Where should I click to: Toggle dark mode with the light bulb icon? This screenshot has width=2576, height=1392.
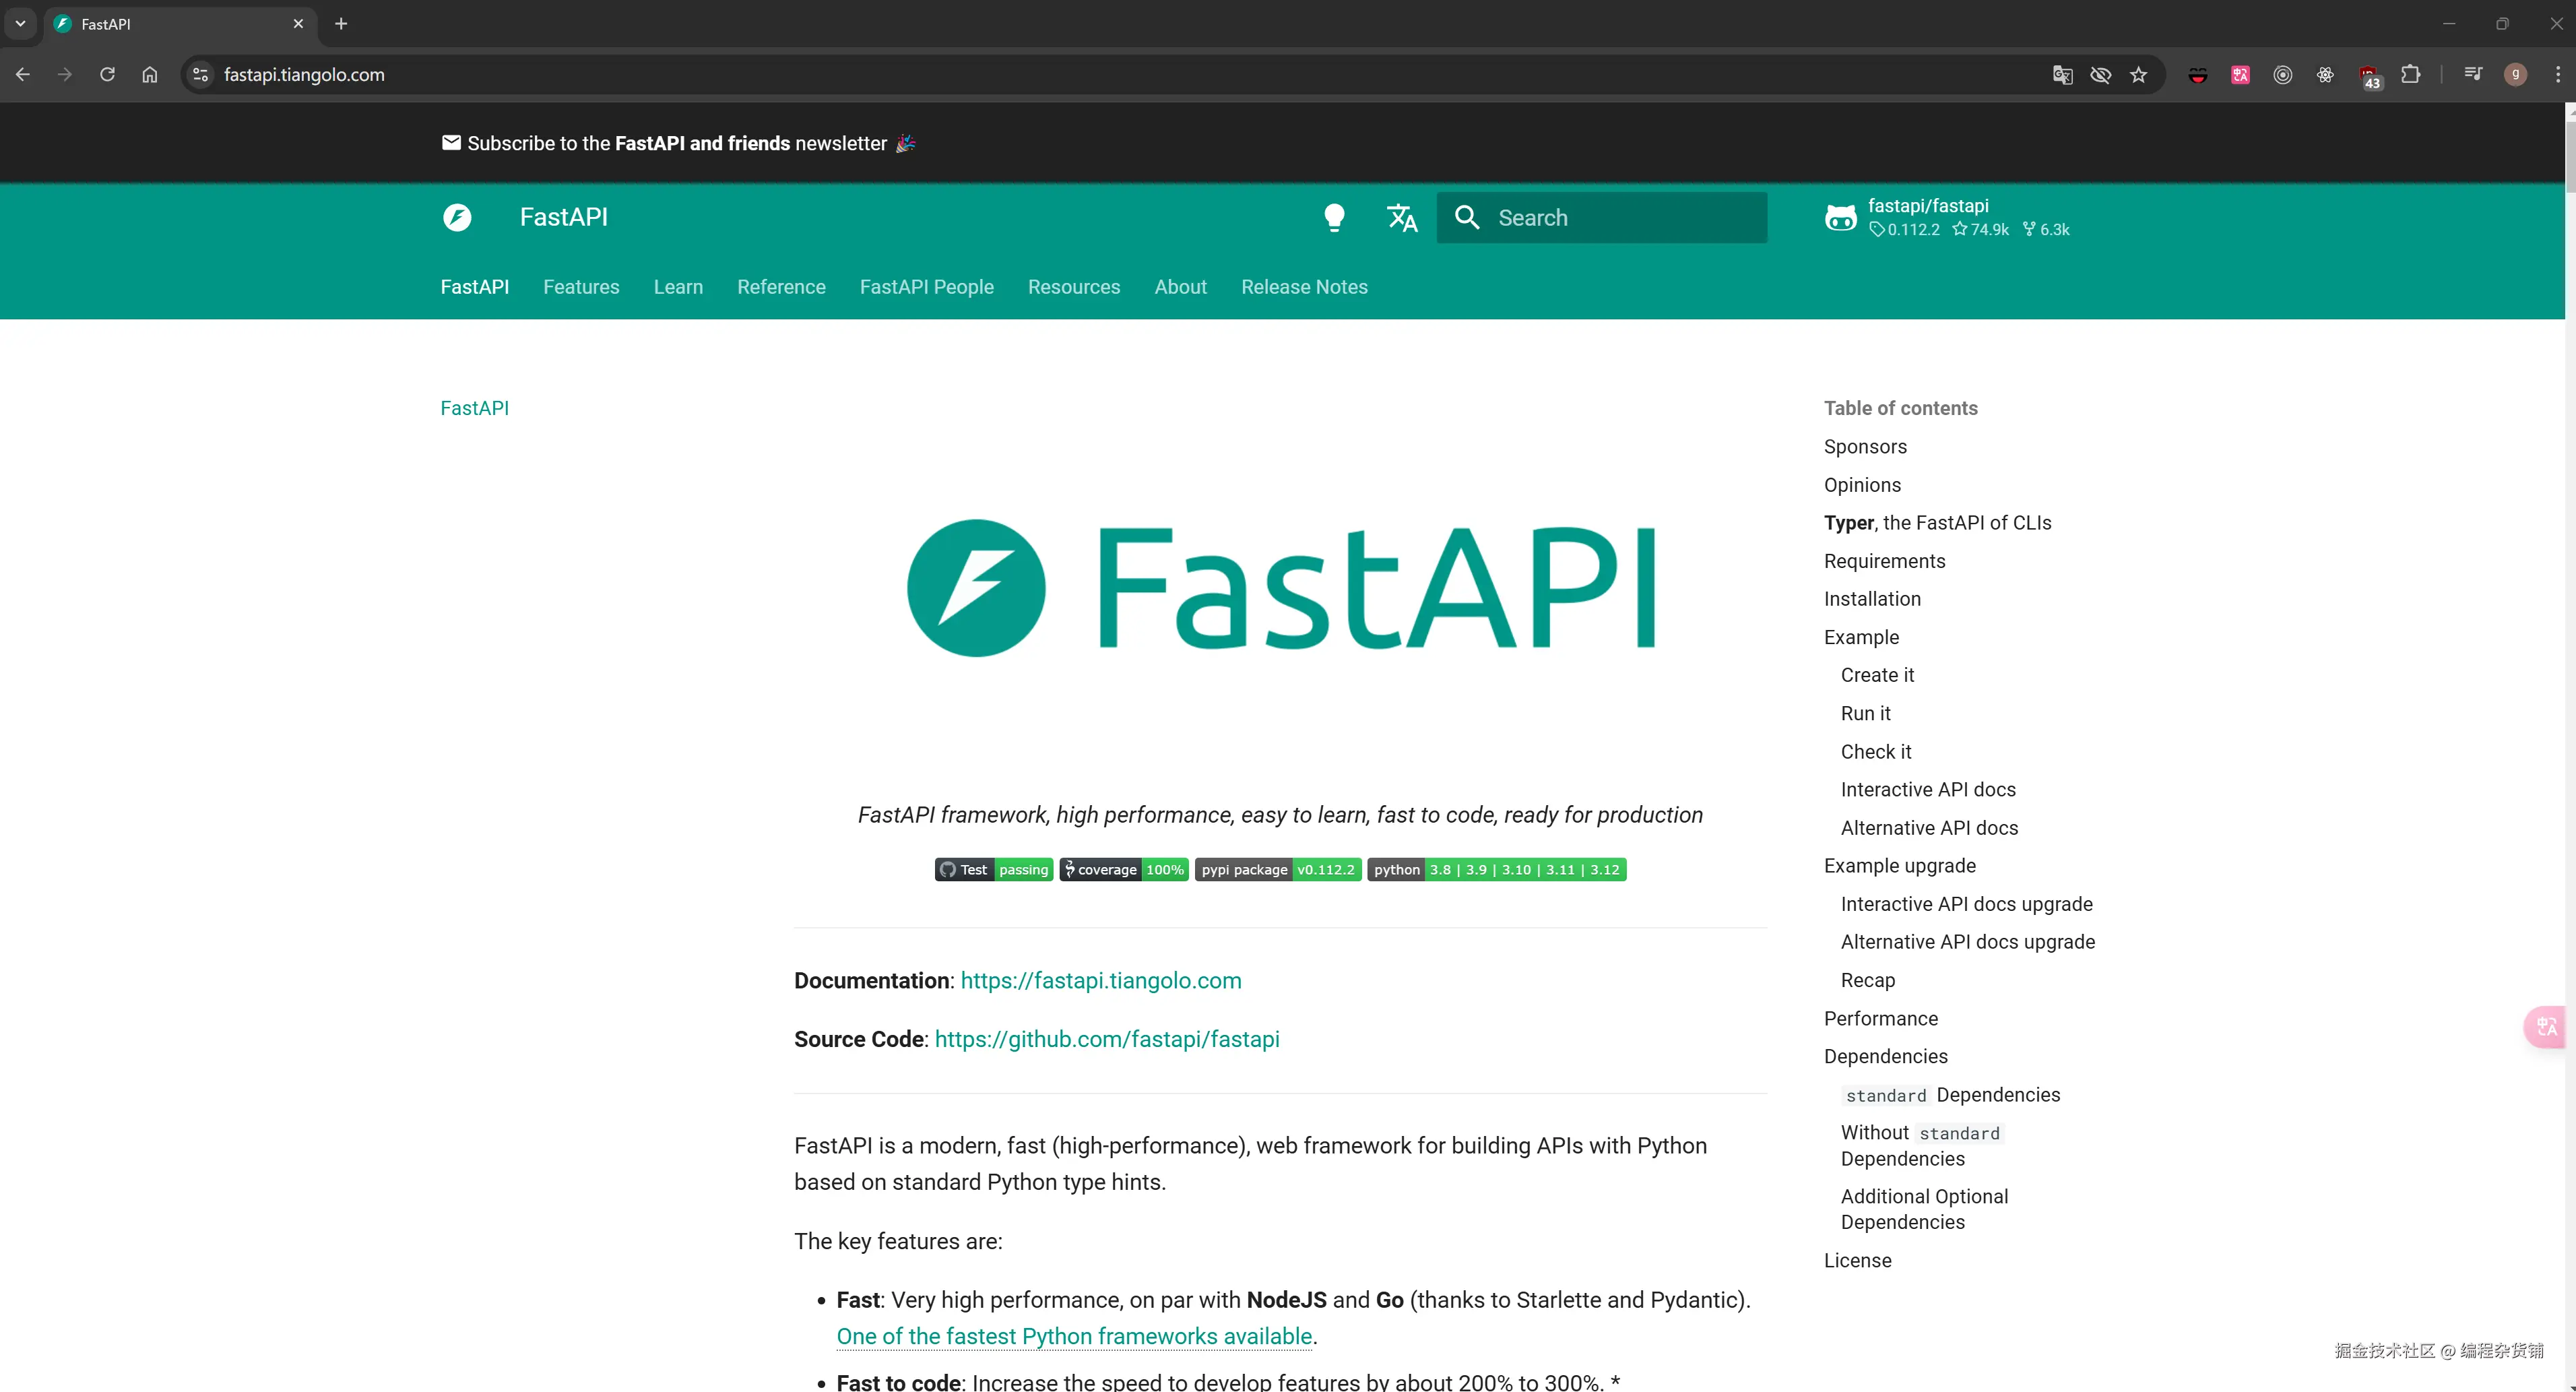pyautogui.click(x=1334, y=217)
